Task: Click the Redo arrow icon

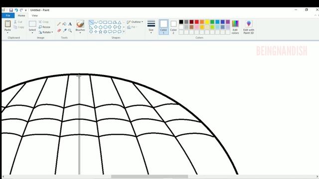Action: pos(21,10)
